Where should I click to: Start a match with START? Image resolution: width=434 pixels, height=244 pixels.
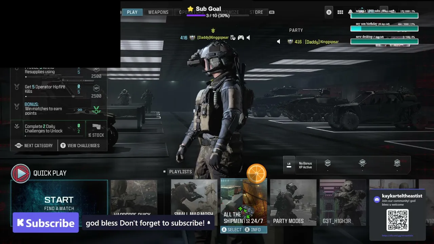[59, 200]
